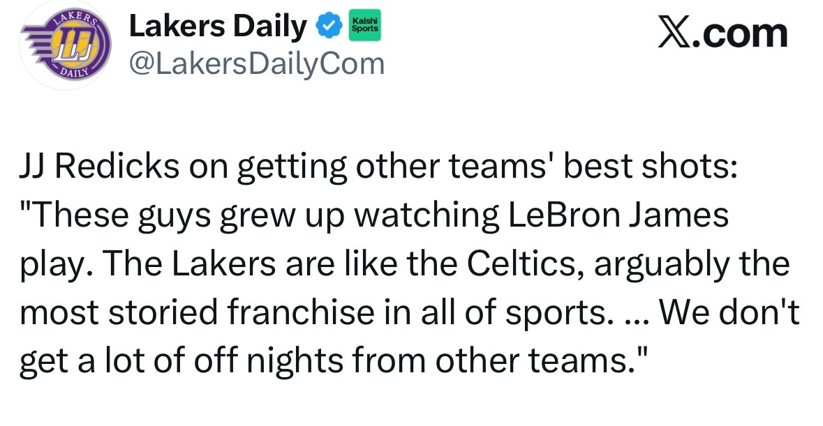Screen dimensions: 823x426
Task: Click the green Kalshi Sports affiliate badge
Action: (x=363, y=27)
